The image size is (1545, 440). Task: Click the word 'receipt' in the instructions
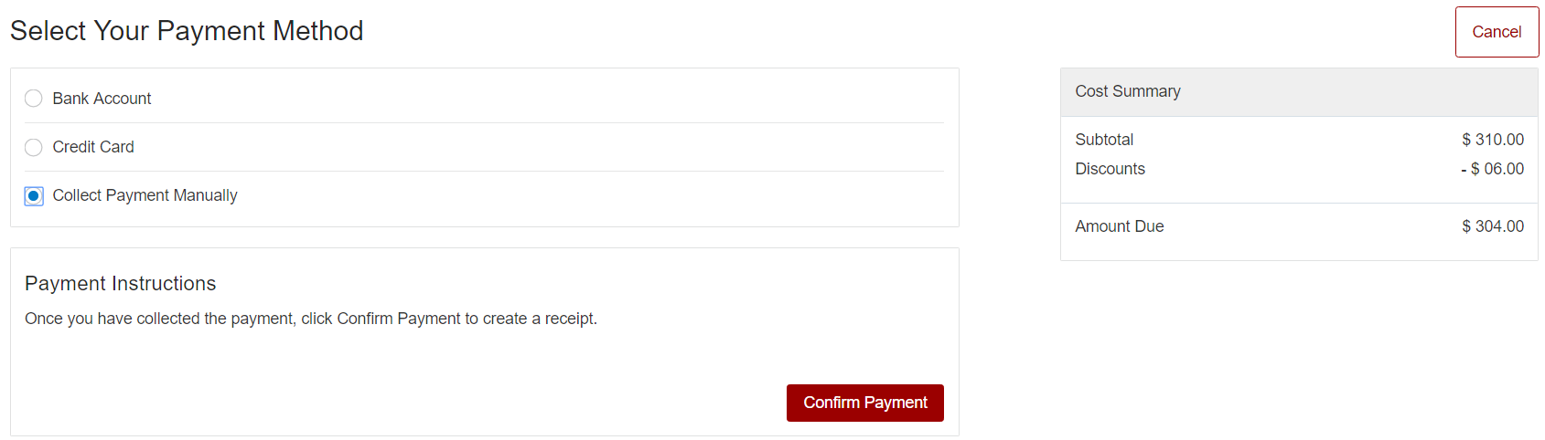[x=569, y=319]
